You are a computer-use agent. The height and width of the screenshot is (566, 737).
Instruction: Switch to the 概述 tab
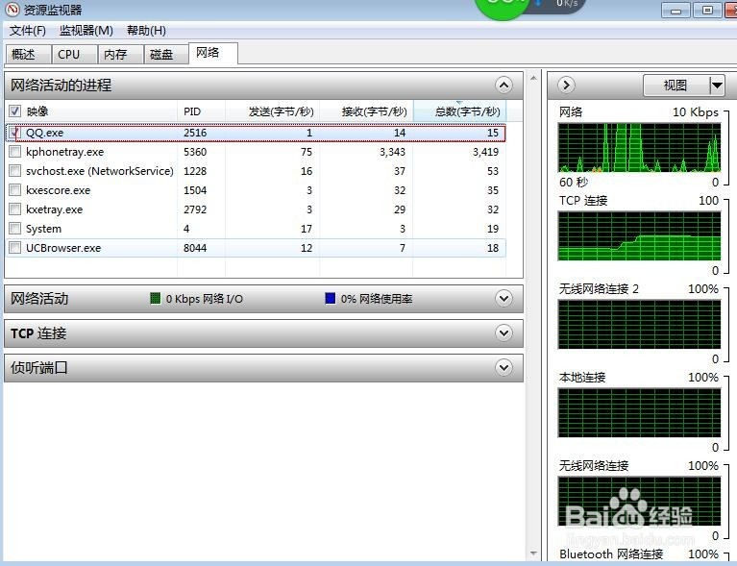[x=28, y=54]
